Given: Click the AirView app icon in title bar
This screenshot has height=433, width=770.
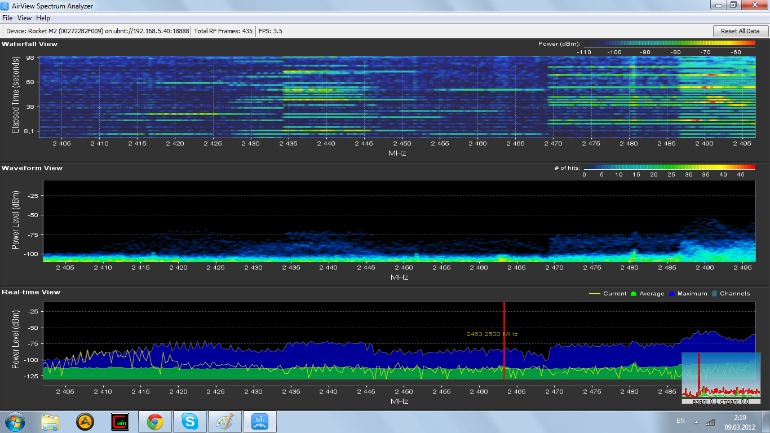Looking at the screenshot, I should (x=6, y=6).
